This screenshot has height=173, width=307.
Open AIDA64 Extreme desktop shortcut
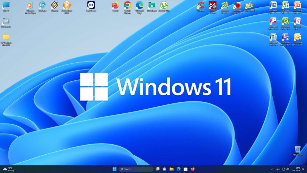click(213, 8)
